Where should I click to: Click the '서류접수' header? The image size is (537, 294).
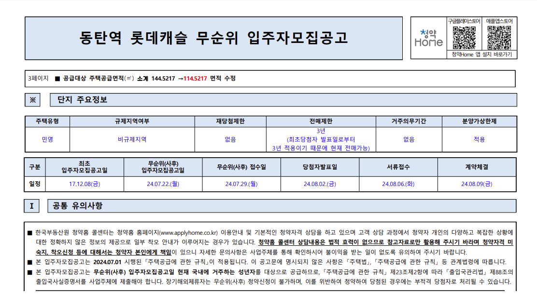398,167
